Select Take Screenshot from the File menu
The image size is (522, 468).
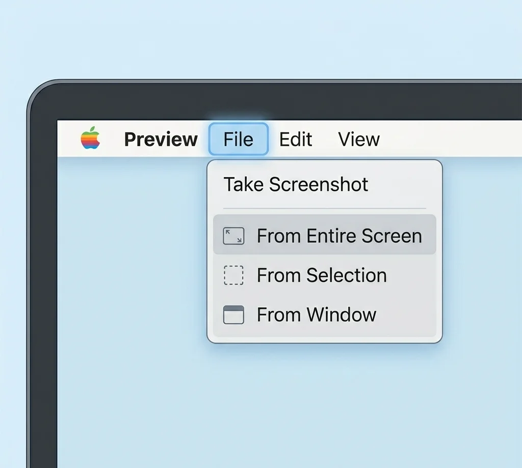point(296,184)
